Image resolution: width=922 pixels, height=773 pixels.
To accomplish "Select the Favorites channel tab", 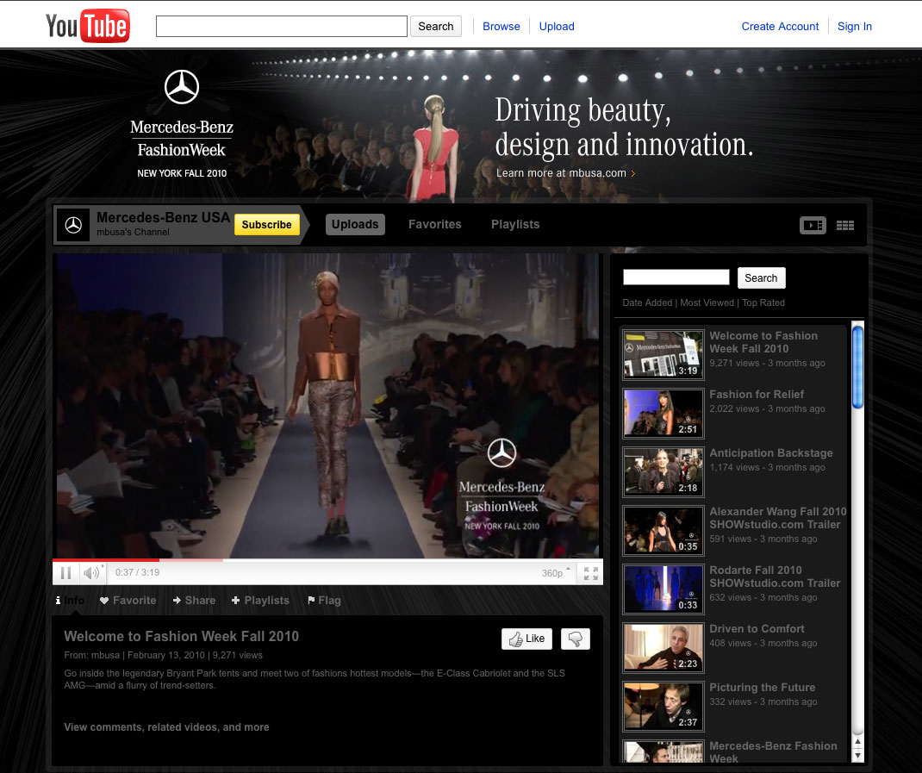I will click(434, 224).
